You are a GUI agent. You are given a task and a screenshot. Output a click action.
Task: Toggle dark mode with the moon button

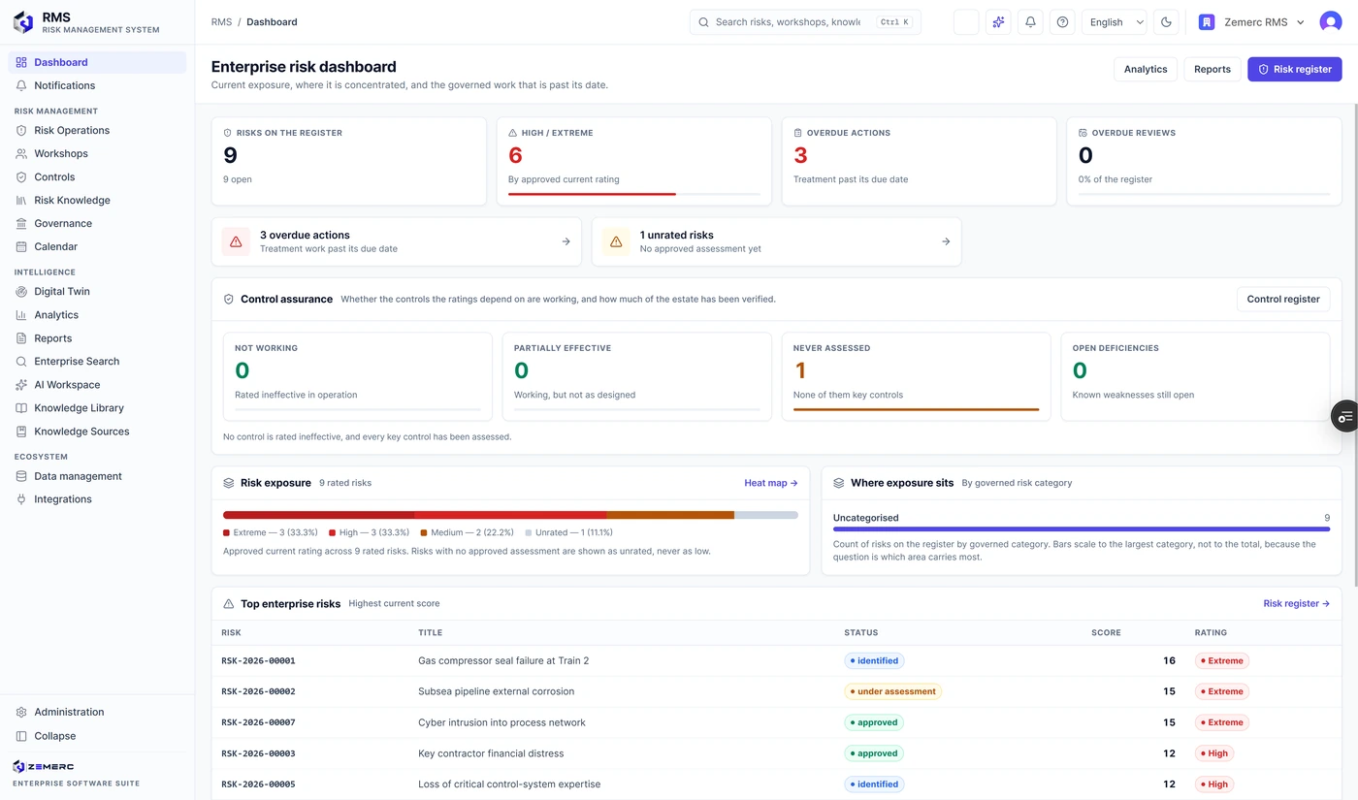pyautogui.click(x=1166, y=22)
